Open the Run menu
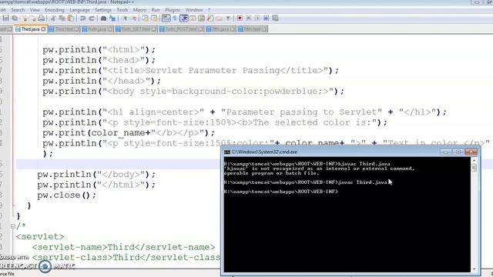 (156, 10)
